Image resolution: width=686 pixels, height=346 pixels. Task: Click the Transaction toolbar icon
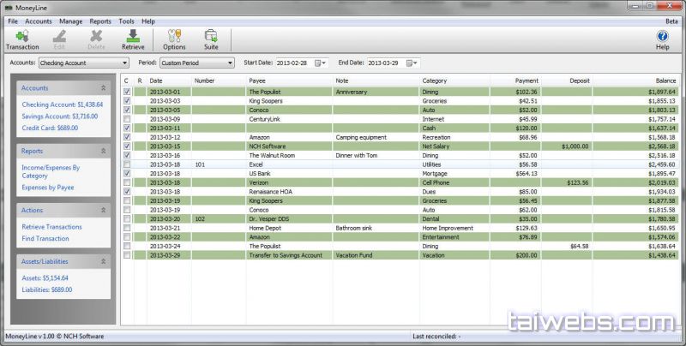(x=22, y=39)
